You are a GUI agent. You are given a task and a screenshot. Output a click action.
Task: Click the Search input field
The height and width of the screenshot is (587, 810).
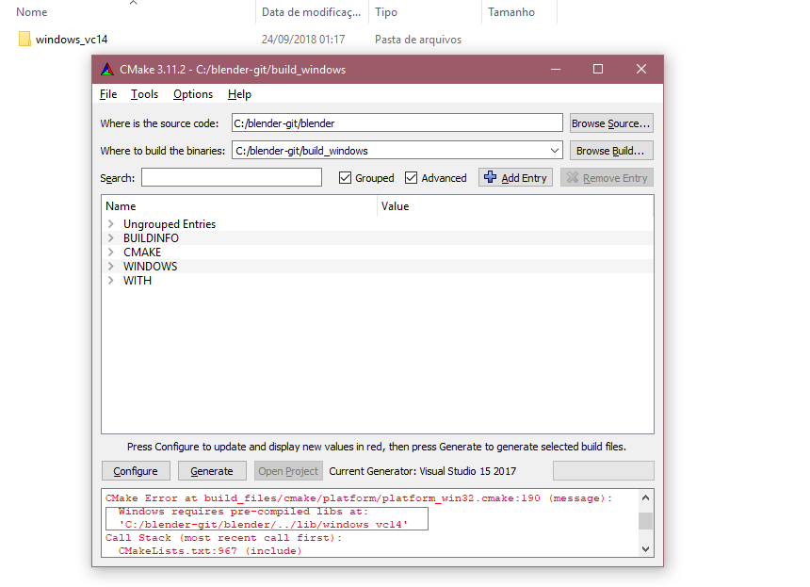(x=232, y=178)
